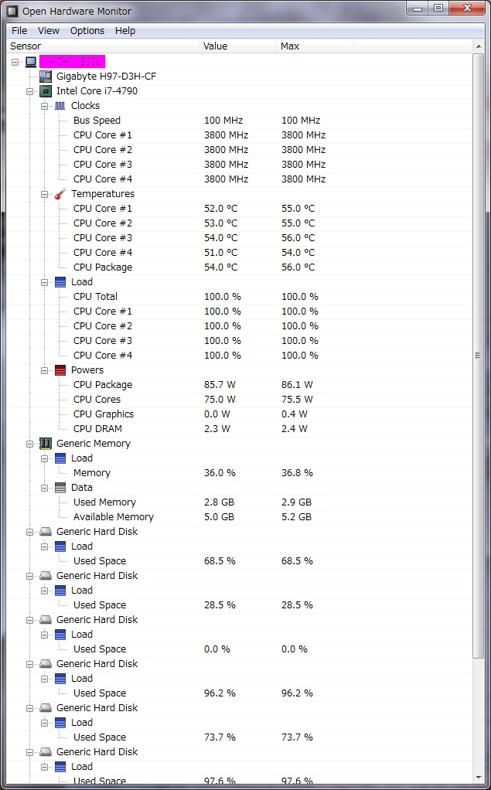491x790 pixels.
Task: Collapse the Intel Core i7-4790 node
Action: point(29,91)
